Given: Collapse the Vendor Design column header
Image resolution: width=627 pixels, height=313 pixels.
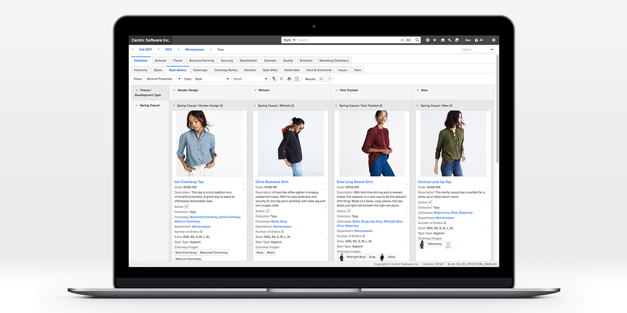Looking at the screenshot, I should pos(174,90).
